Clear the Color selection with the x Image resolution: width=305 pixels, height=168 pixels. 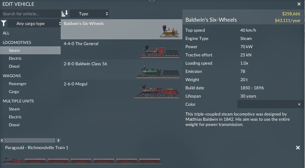click(299, 104)
